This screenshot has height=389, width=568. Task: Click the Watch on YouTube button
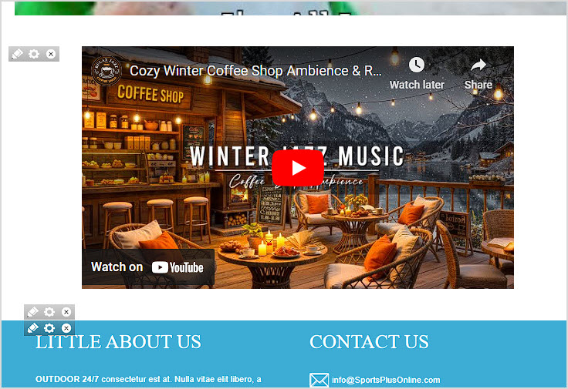click(148, 267)
